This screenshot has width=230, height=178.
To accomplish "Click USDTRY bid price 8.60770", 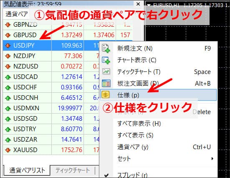I will tap(71, 129).
